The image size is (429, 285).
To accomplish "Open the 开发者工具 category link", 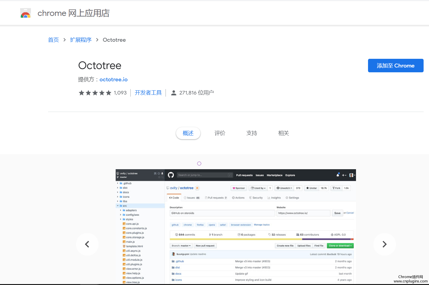I will coord(148,93).
